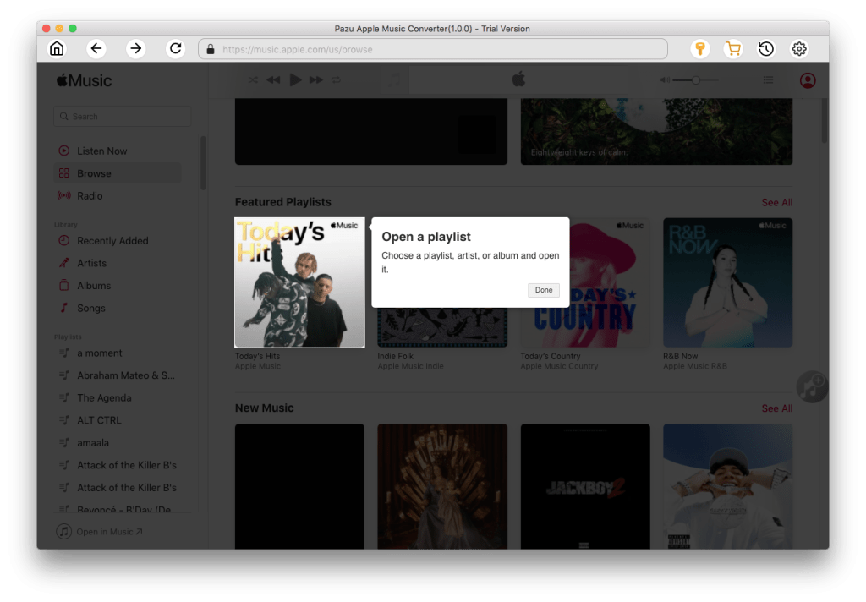Open Artists library section
This screenshot has width=866, height=602.
[118, 264]
